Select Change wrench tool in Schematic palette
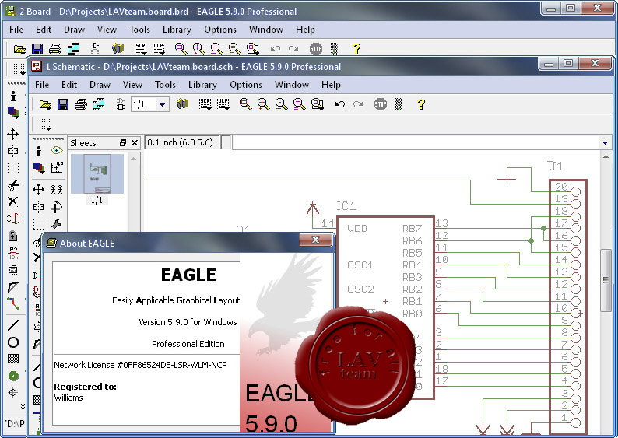 [x=57, y=224]
